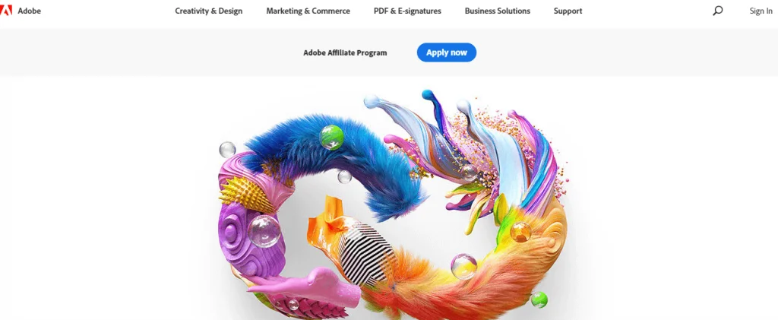Go to the Support menu item
This screenshot has width=778, height=320.
coord(568,11)
